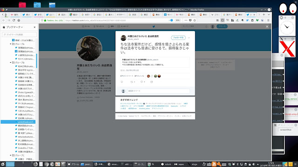298x167 pixels.
Task: Click the reply bubble icon under the tweet
Action: [122, 82]
